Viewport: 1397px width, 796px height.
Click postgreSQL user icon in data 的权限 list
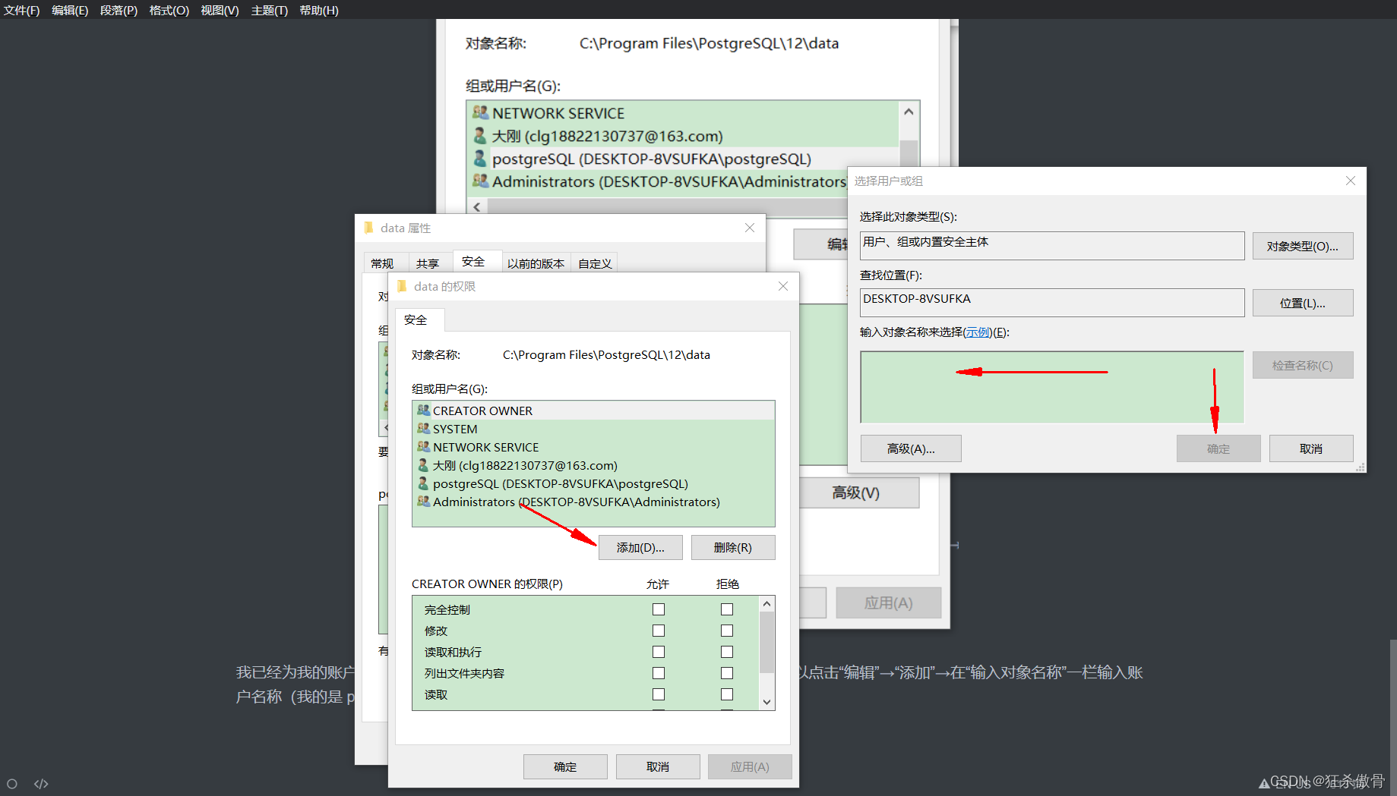tap(424, 483)
